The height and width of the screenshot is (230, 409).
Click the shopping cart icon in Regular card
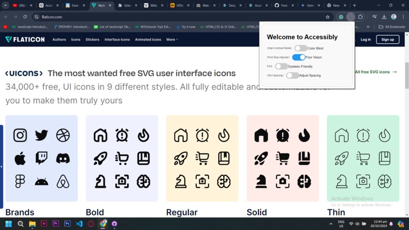[x=202, y=158]
